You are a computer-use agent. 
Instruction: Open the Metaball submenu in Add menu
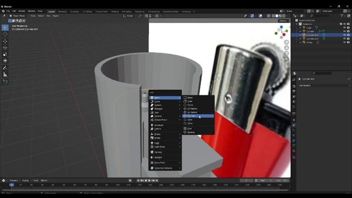pyautogui.click(x=165, y=109)
